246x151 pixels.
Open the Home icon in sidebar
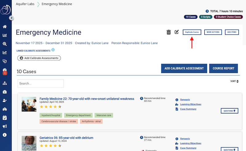click(x=5, y=27)
